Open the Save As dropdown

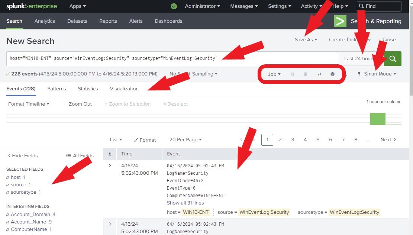pyautogui.click(x=306, y=39)
